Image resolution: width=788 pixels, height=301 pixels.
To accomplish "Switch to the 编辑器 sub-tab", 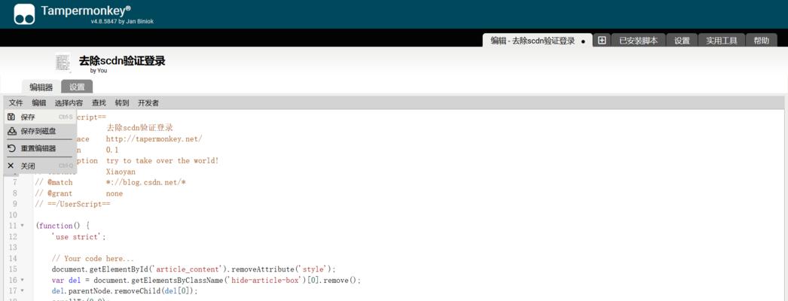I will coord(41,87).
